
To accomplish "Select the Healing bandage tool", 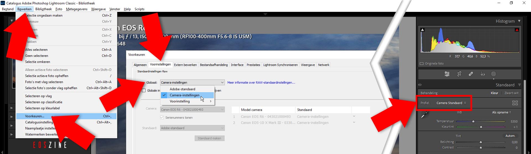I will (471, 74).
